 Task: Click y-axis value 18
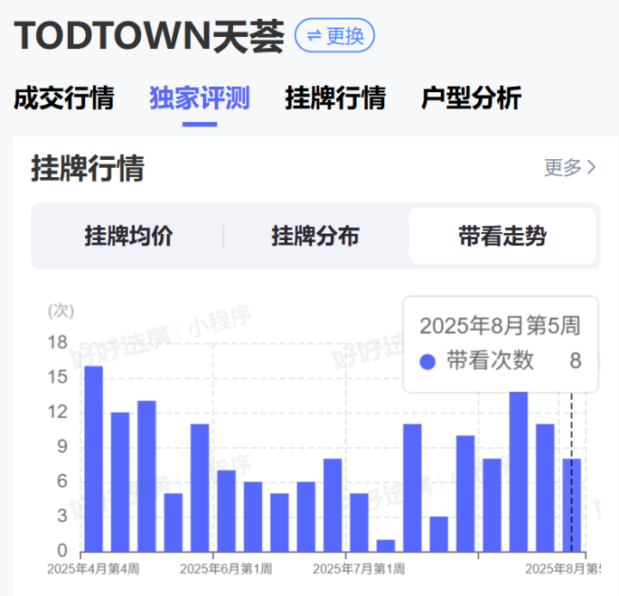(x=58, y=342)
